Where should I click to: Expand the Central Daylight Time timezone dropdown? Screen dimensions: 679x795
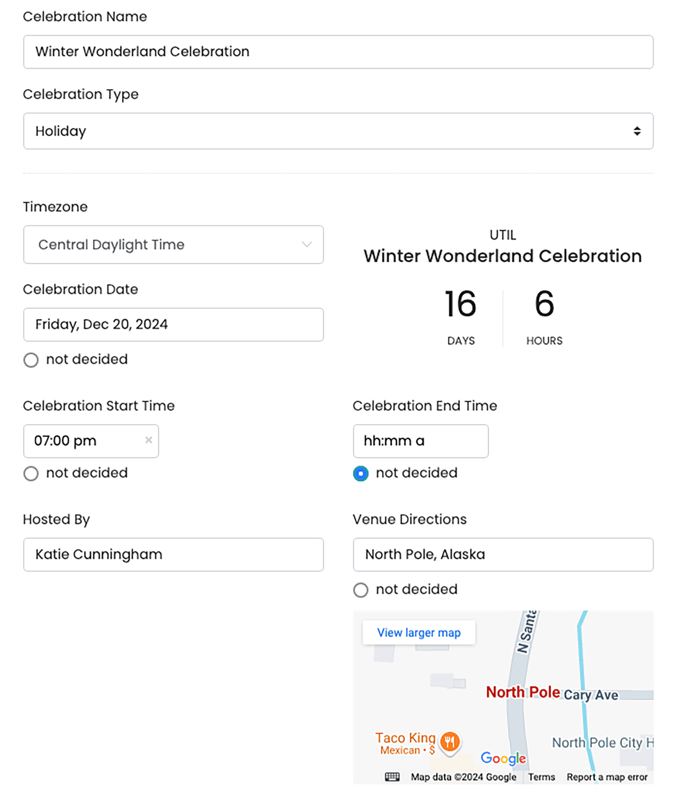click(x=174, y=245)
